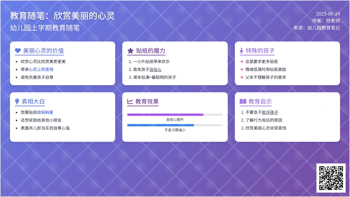350x197 pixels.
Task: Click the source line 来源：幼儿园教育笔记
Action: 317,28
